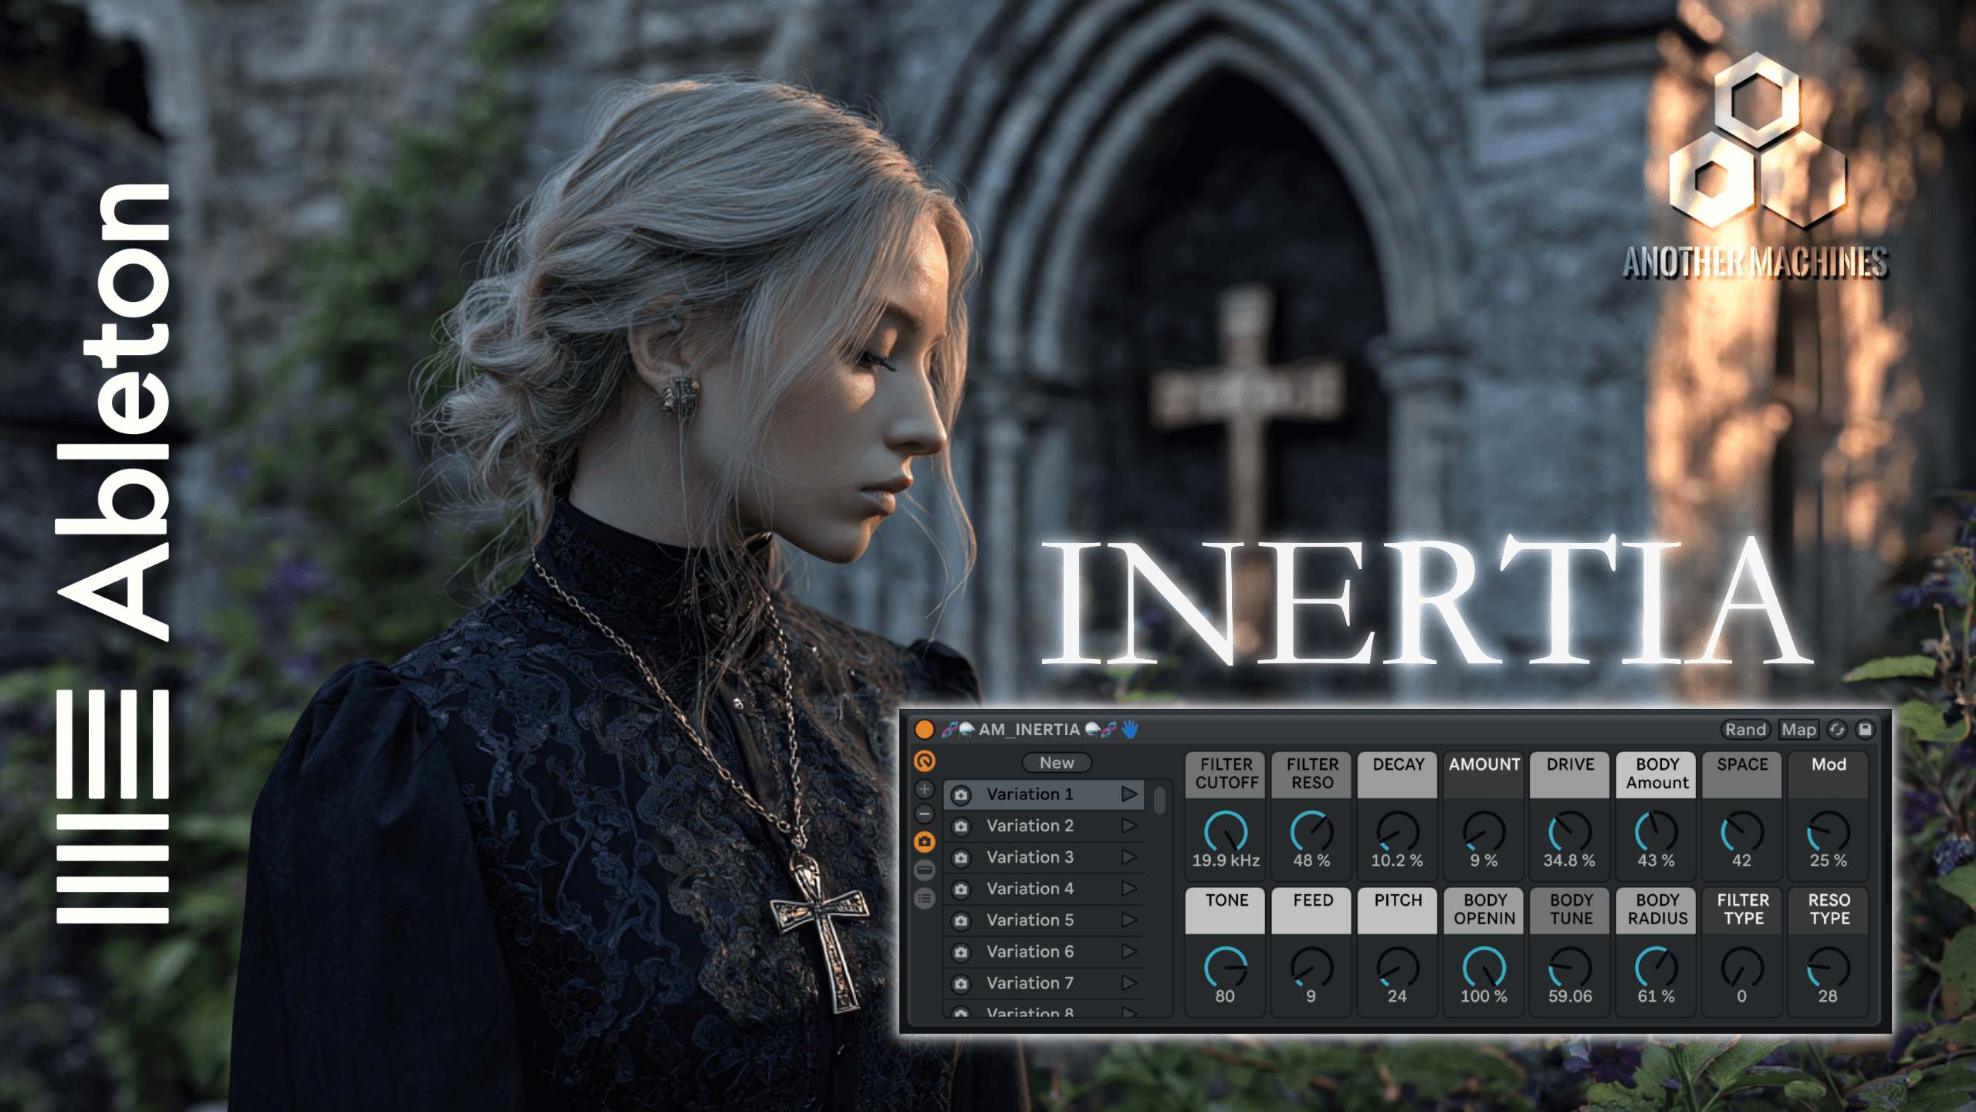Click the chain list icon in sidebar
1976x1112 pixels.
[x=925, y=898]
